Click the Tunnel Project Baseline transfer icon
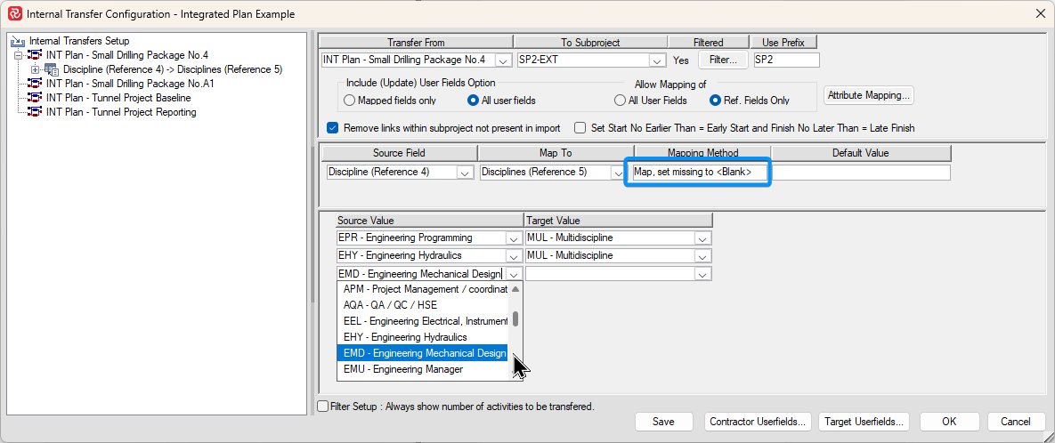The image size is (1055, 443). pyautogui.click(x=35, y=98)
